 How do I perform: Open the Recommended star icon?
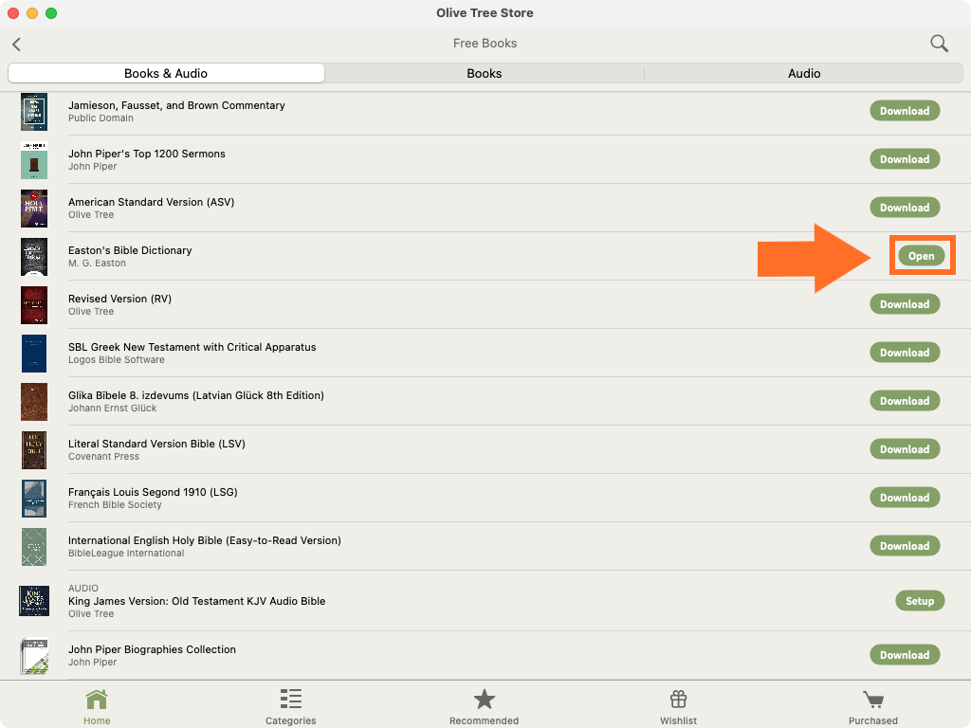pyautogui.click(x=485, y=700)
